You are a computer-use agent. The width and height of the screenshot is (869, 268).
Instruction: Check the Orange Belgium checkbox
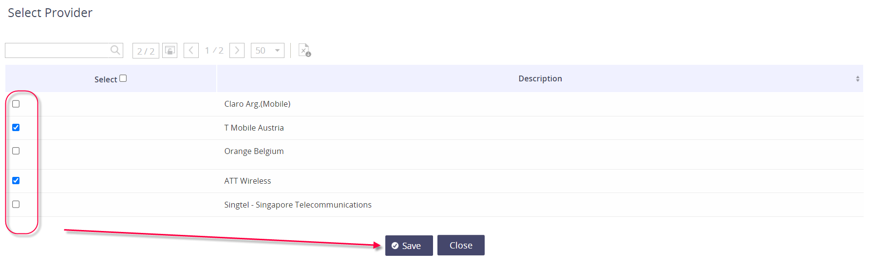tap(16, 151)
